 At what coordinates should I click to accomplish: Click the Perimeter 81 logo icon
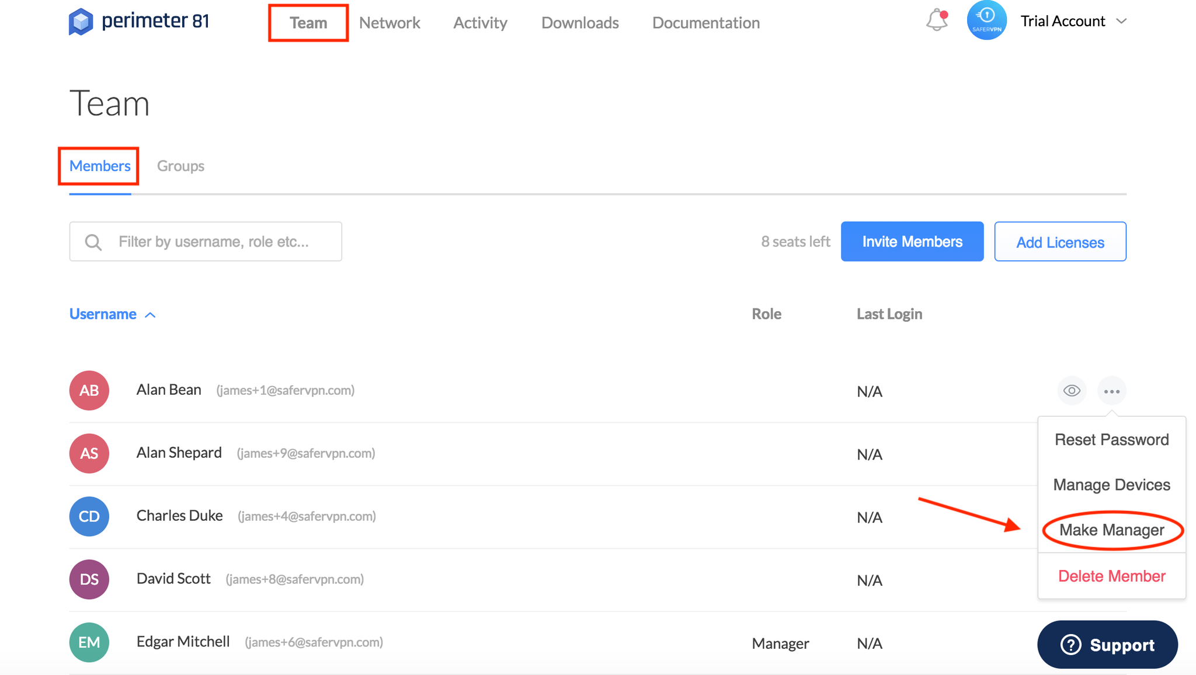81,22
